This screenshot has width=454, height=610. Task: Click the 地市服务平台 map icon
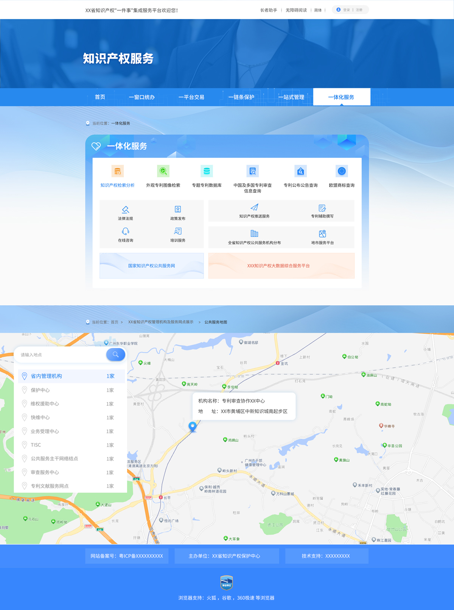pos(322,233)
